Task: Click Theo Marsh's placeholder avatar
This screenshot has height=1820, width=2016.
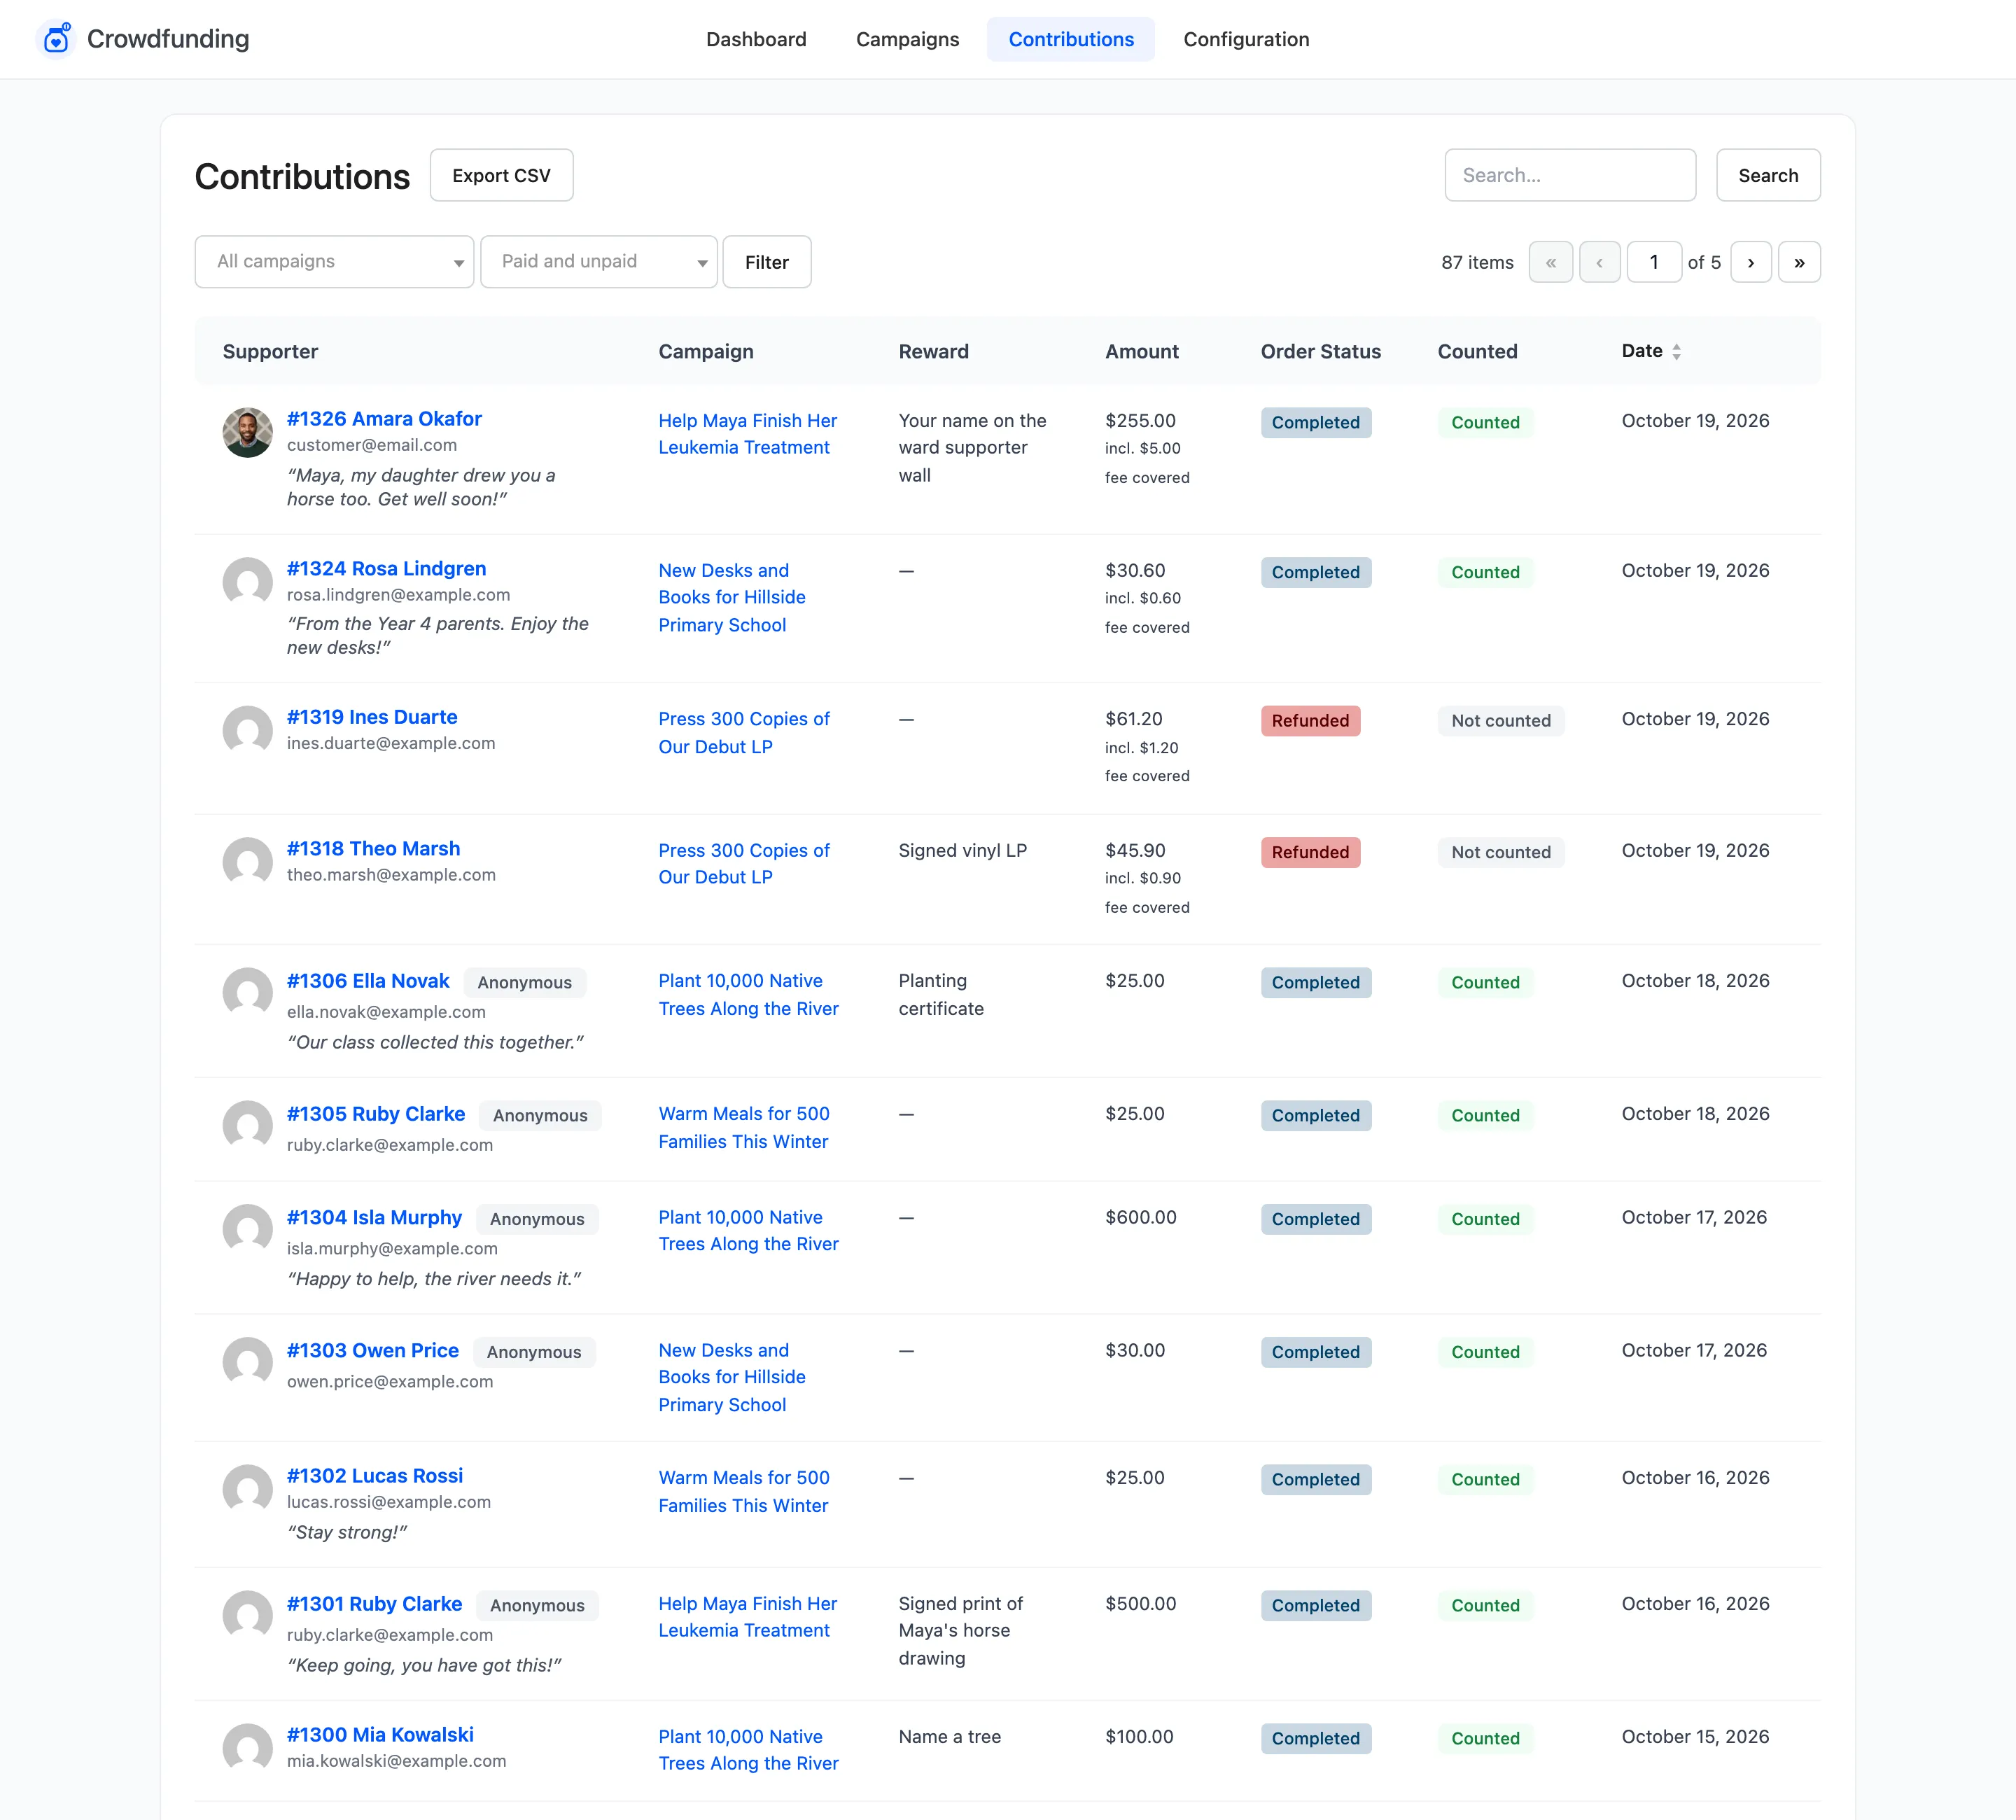Action: point(247,862)
